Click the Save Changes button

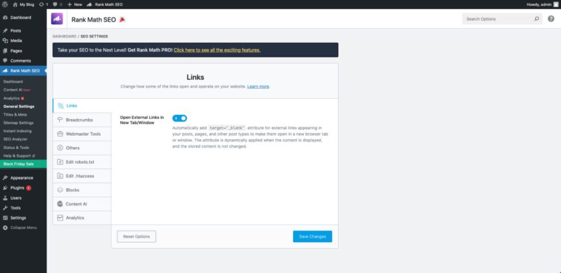[313, 237]
